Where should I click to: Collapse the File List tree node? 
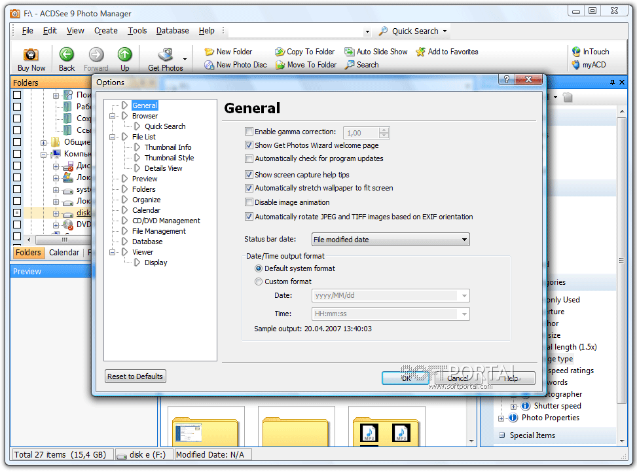pyautogui.click(x=112, y=137)
